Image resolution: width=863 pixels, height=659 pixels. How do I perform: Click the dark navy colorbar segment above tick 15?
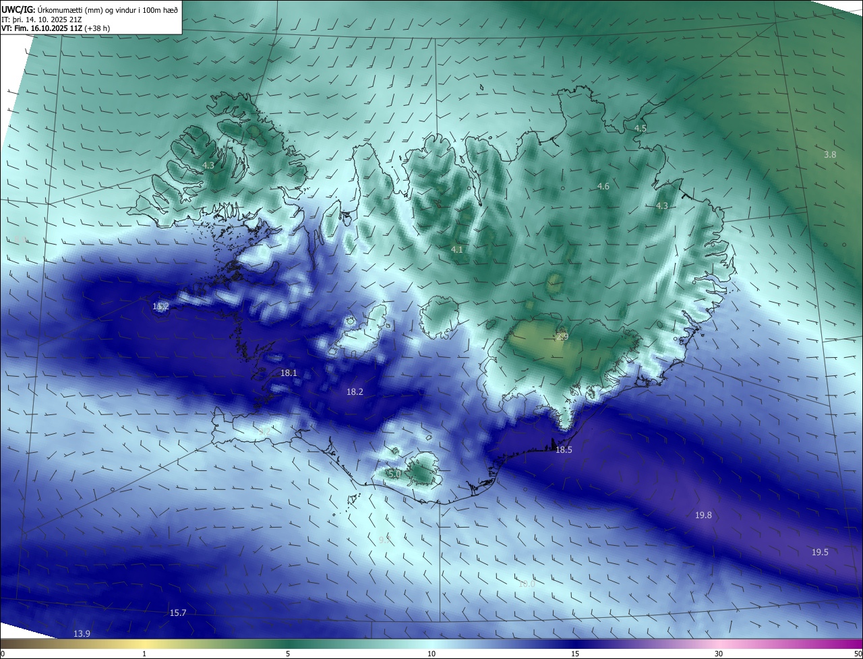point(575,644)
